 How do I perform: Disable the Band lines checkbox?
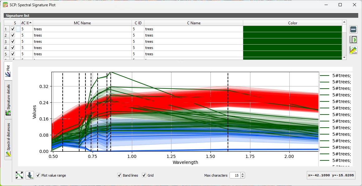[119, 175]
